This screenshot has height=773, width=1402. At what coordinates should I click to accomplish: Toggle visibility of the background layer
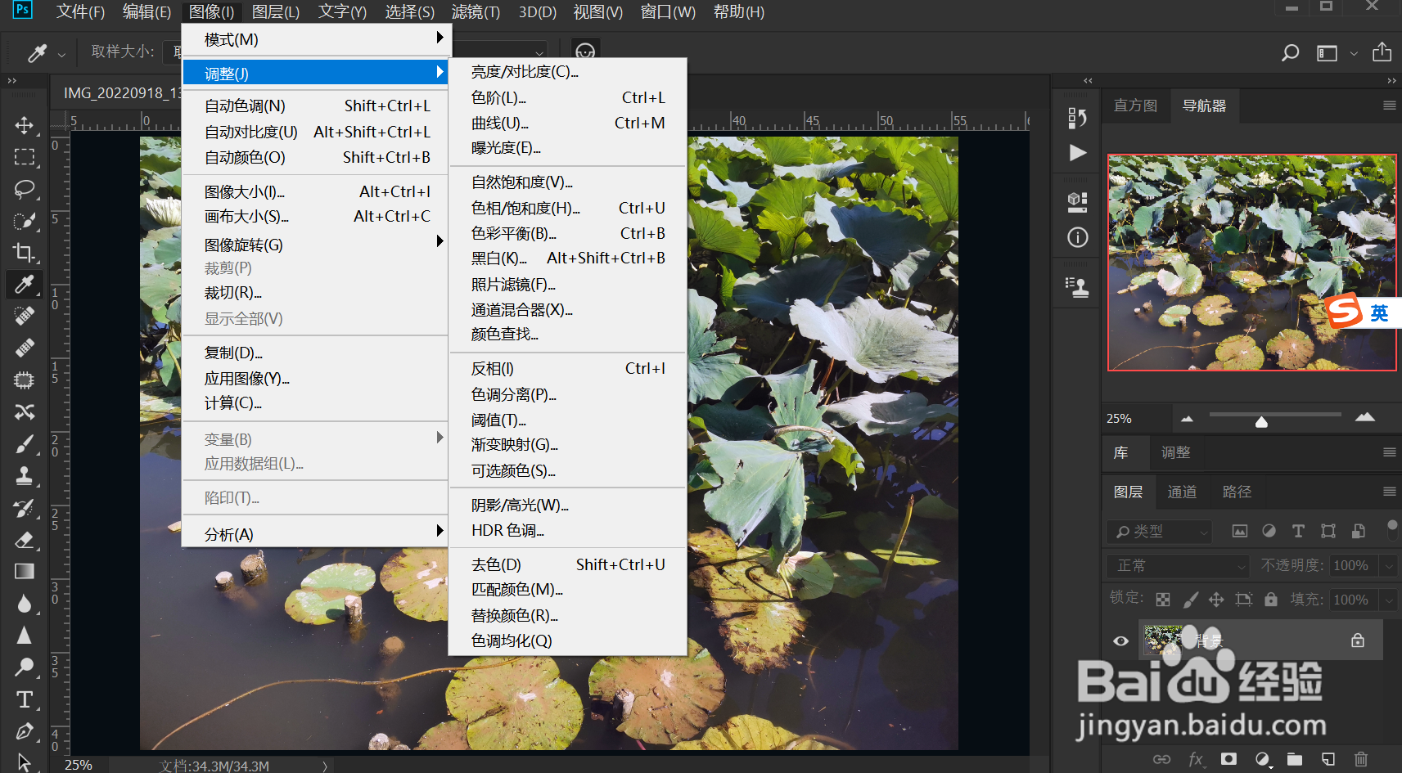click(1120, 640)
